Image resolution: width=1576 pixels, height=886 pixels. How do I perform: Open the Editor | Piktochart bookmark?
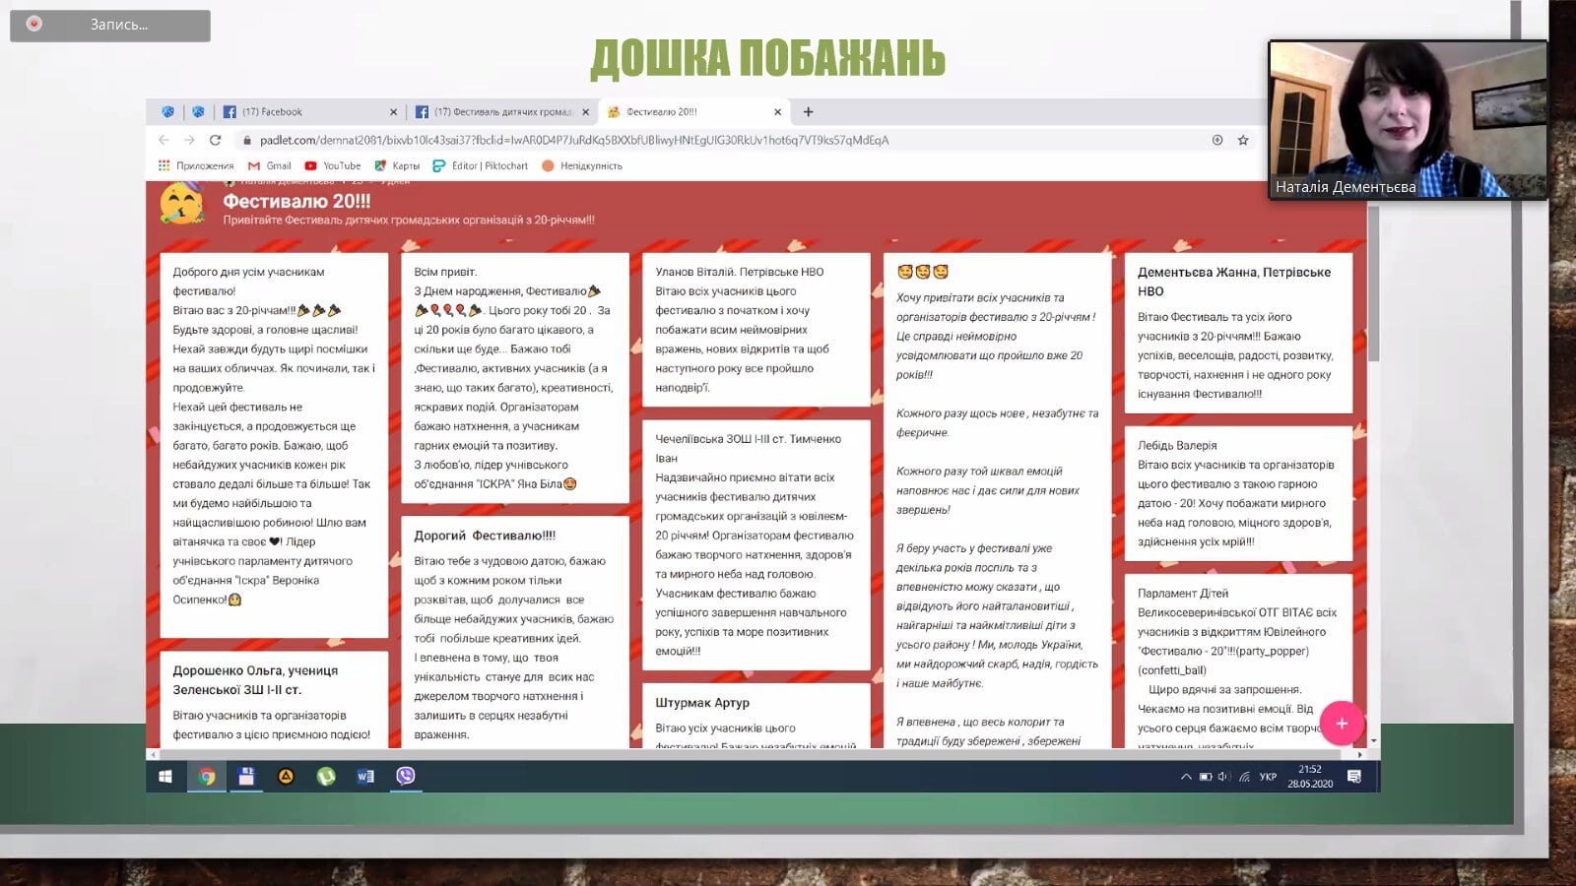(x=481, y=165)
